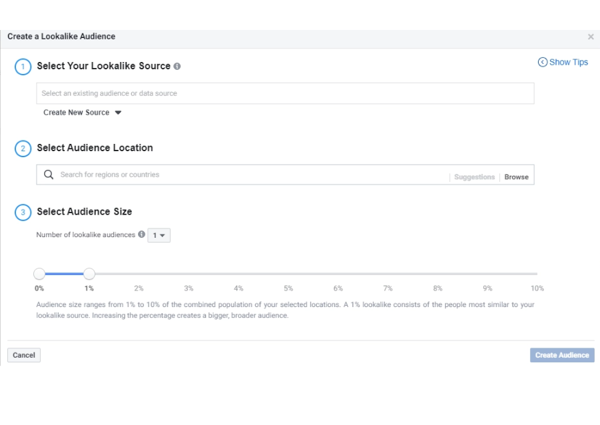This screenshot has width=600, height=425.
Task: Close the Create a Lookalike Audience dialog
Action: tap(591, 37)
